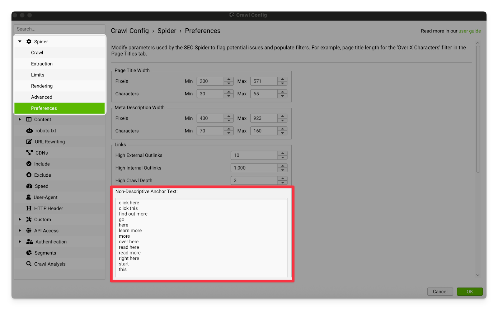The height and width of the screenshot is (310, 498).
Task: Select the Extraction settings item
Action: [x=42, y=64]
